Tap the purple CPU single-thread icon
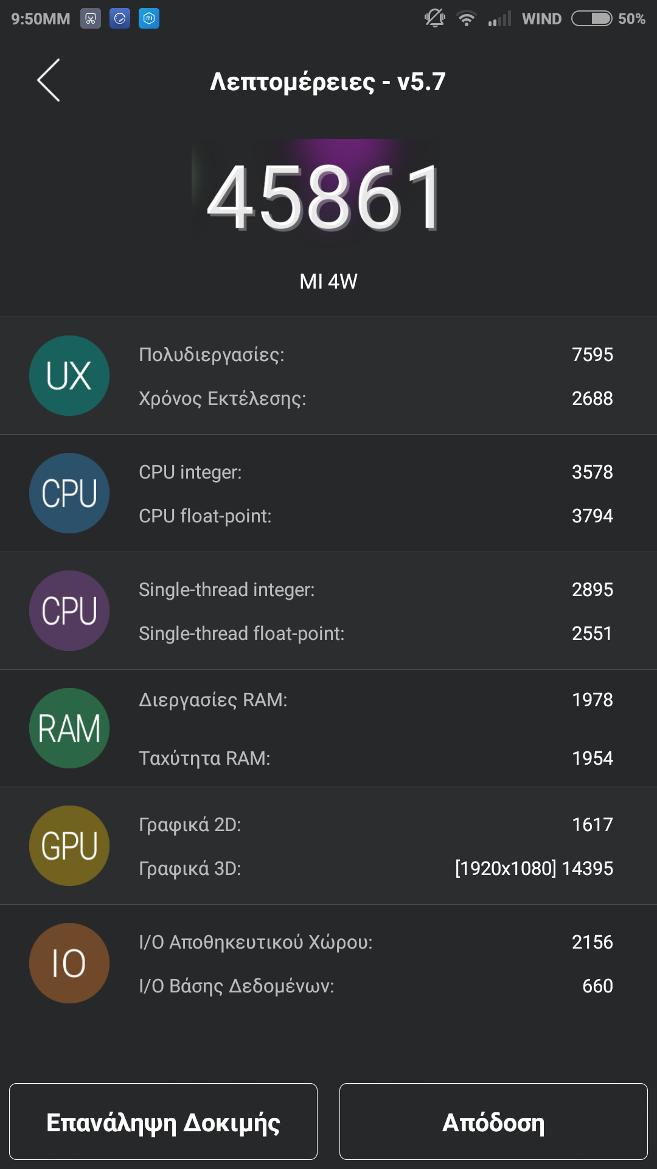This screenshot has height=1169, width=657. coord(69,611)
